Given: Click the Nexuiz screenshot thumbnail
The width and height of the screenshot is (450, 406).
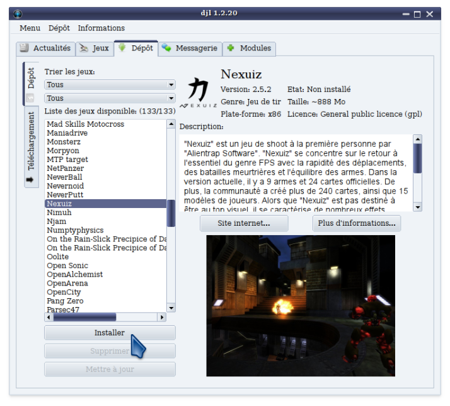Looking at the screenshot, I should (301, 306).
